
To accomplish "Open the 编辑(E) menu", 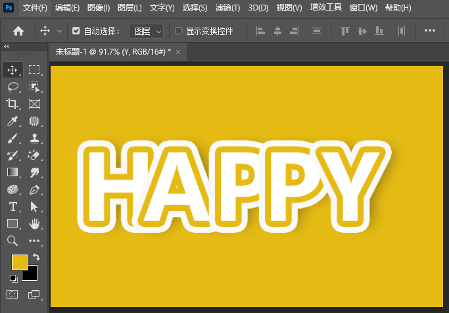I will click(x=67, y=8).
